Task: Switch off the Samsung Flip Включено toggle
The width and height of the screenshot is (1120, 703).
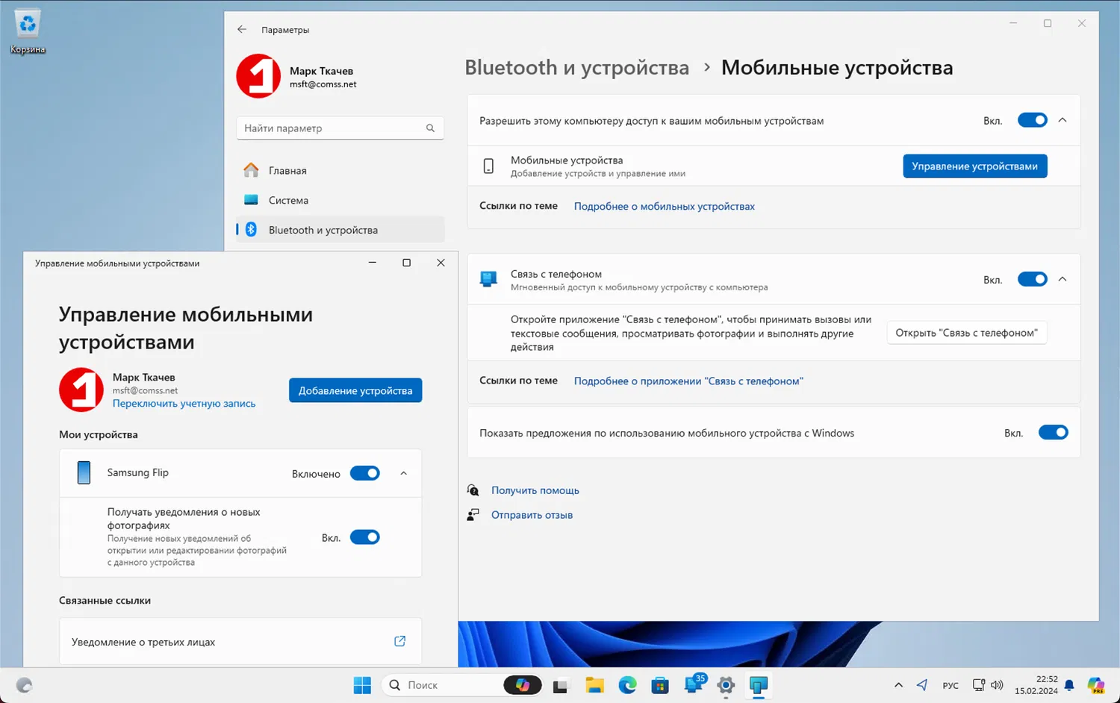Action: 365,473
